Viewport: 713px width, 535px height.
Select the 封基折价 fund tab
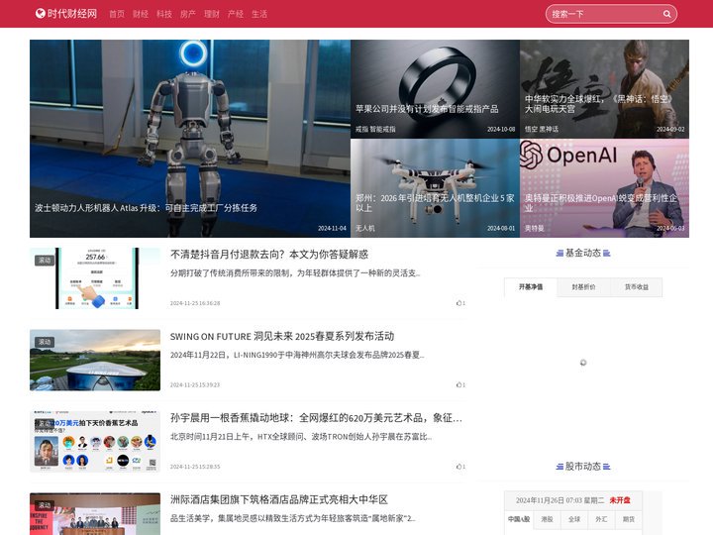pyautogui.click(x=583, y=287)
